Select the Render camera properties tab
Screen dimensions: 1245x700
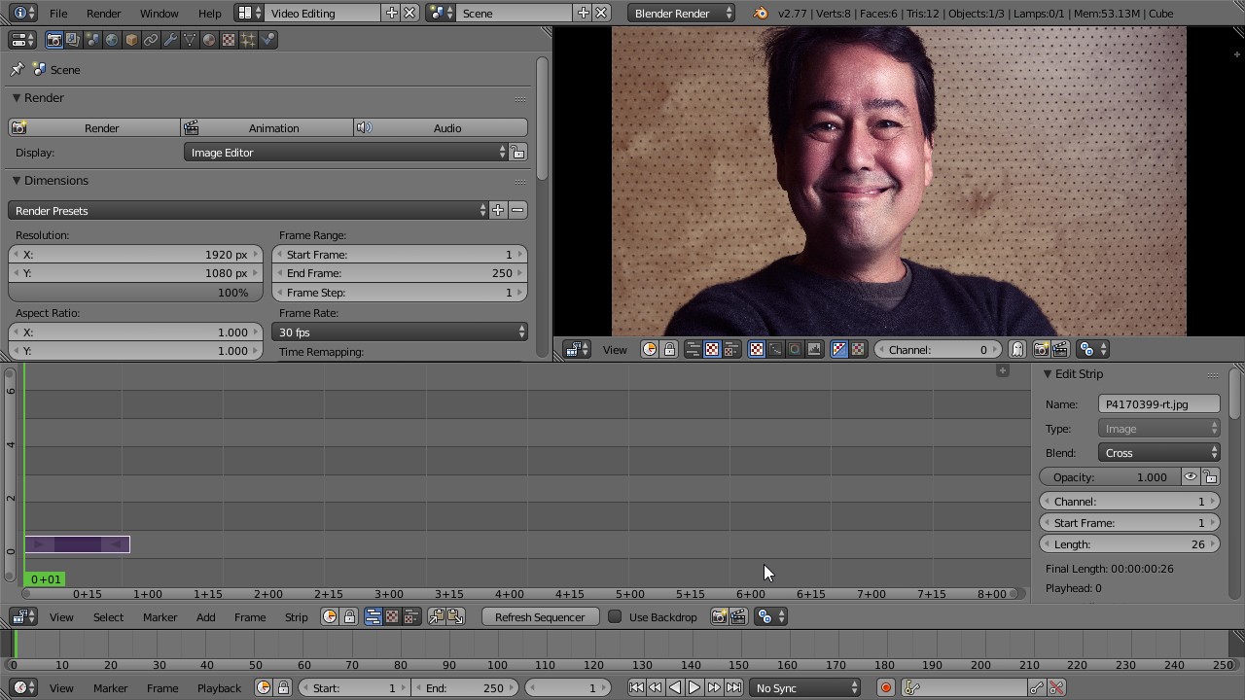(53, 40)
